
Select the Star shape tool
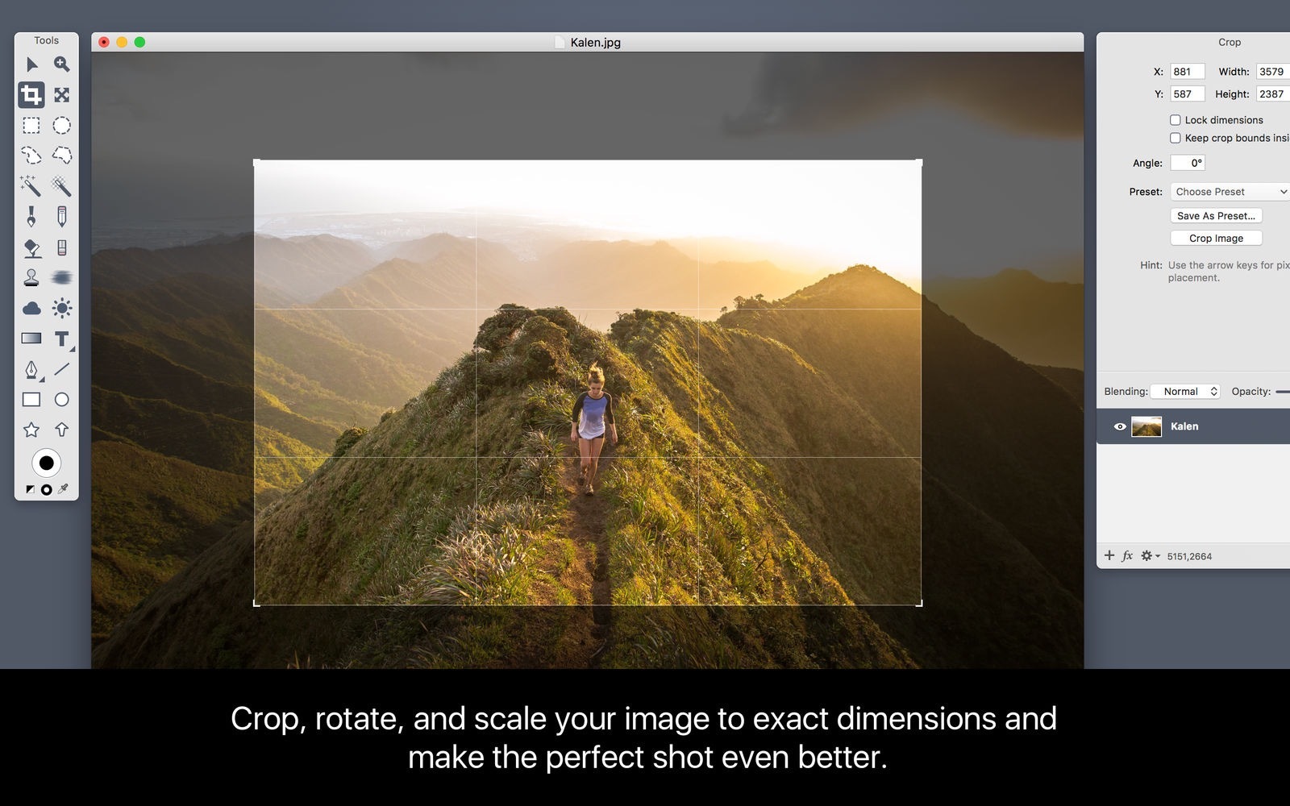(x=31, y=430)
